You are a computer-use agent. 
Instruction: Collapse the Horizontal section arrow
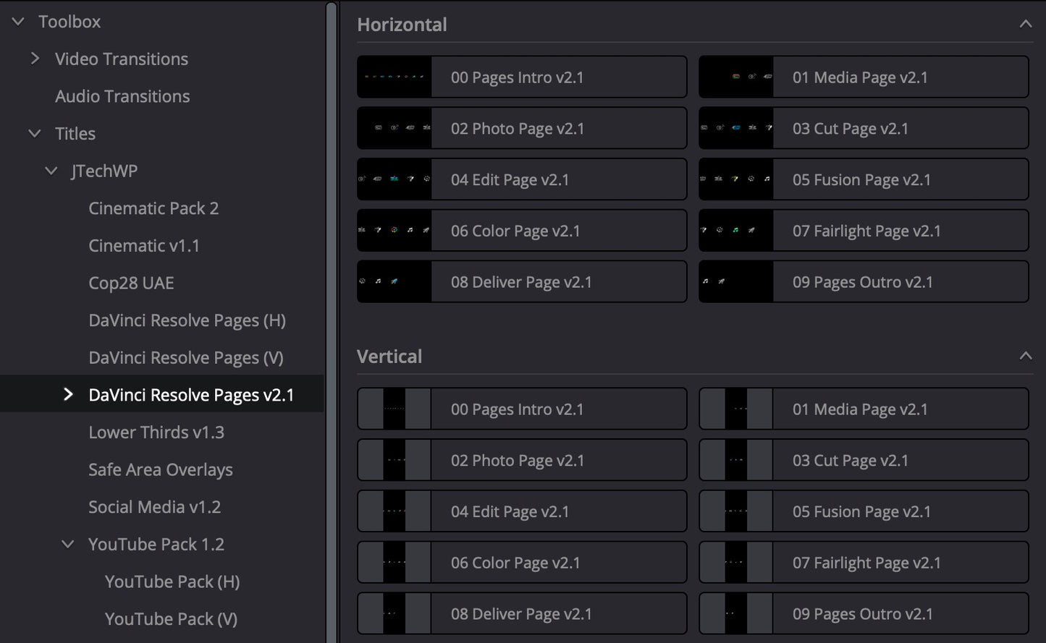(x=1025, y=24)
